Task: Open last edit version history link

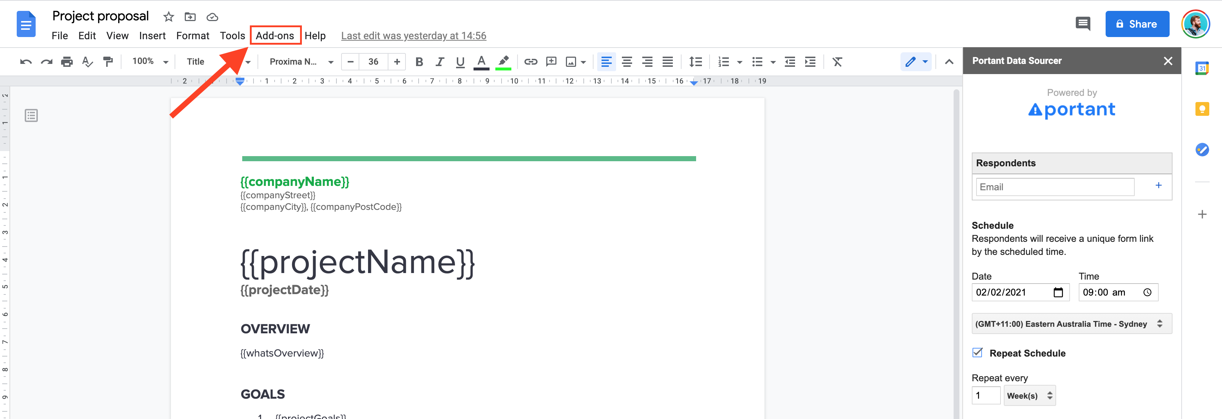Action: 414,36
